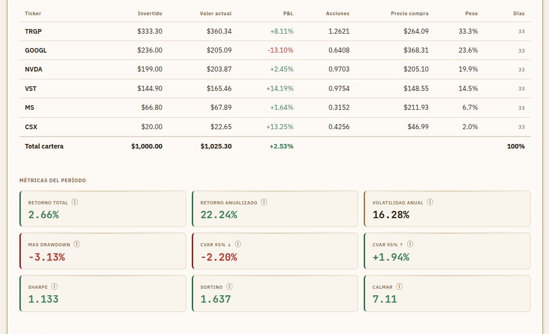This screenshot has height=334, width=549.
Task: Click the Valor actual column header
Action: click(216, 13)
